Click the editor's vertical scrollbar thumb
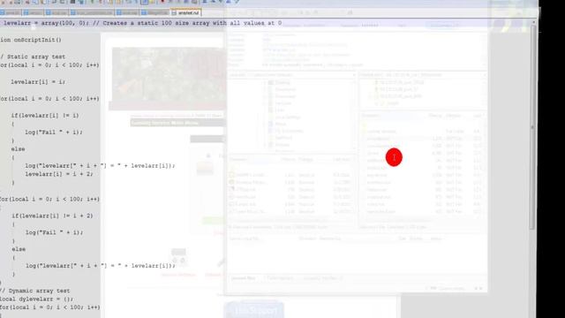 click(532, 126)
